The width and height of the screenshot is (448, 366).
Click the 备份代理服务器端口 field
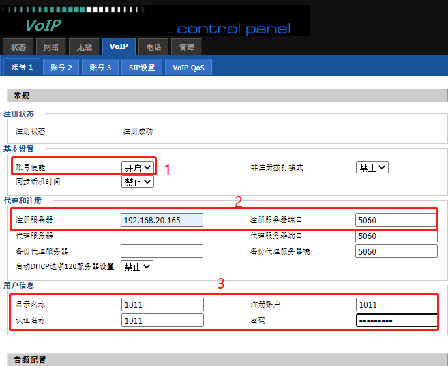click(395, 251)
